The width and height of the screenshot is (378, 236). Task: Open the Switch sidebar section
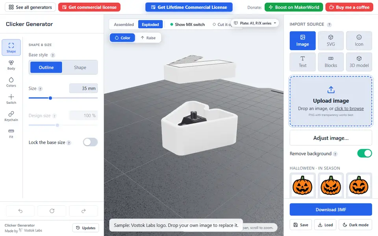point(11,99)
